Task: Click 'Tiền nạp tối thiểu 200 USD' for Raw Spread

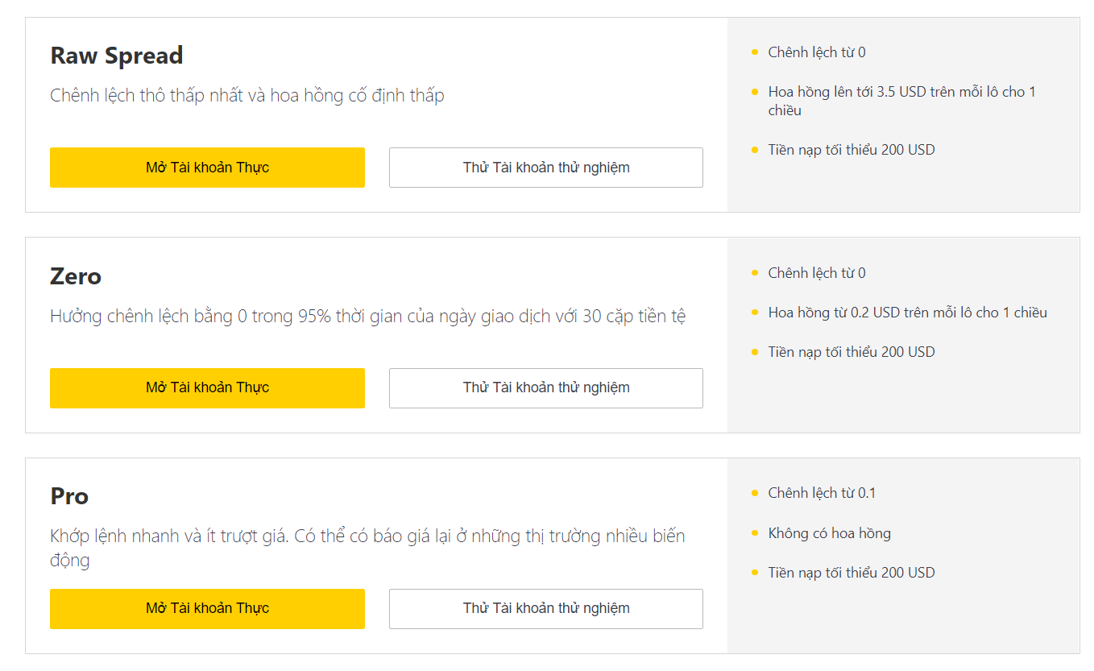Action: [851, 150]
